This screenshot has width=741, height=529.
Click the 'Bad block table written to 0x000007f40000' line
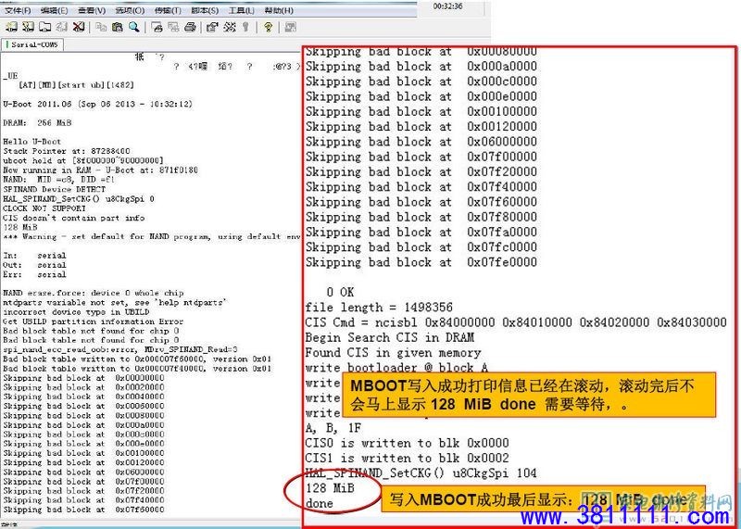point(137,369)
